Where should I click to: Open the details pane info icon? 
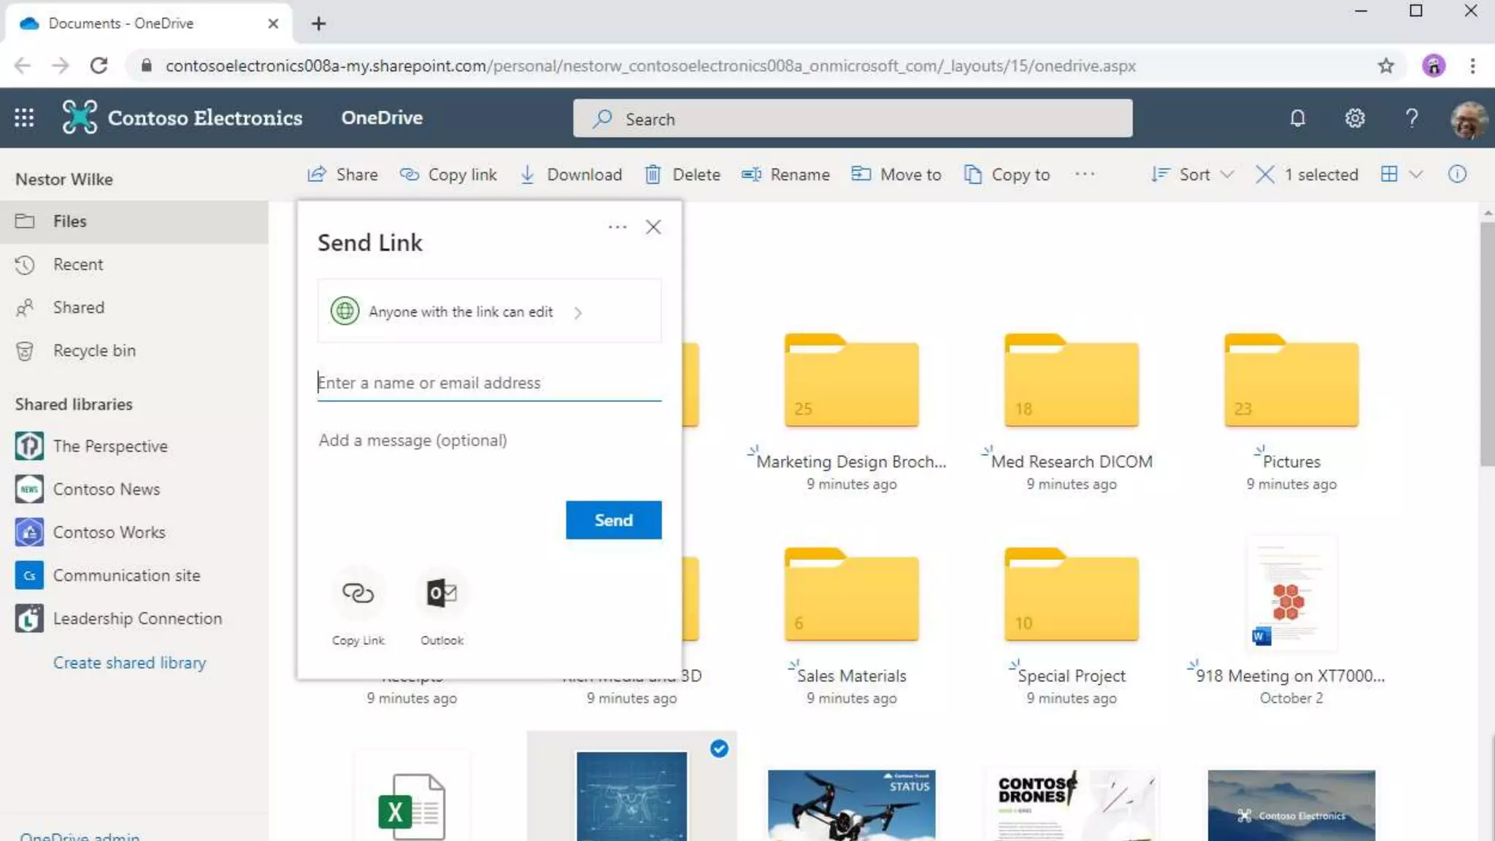pyautogui.click(x=1456, y=174)
